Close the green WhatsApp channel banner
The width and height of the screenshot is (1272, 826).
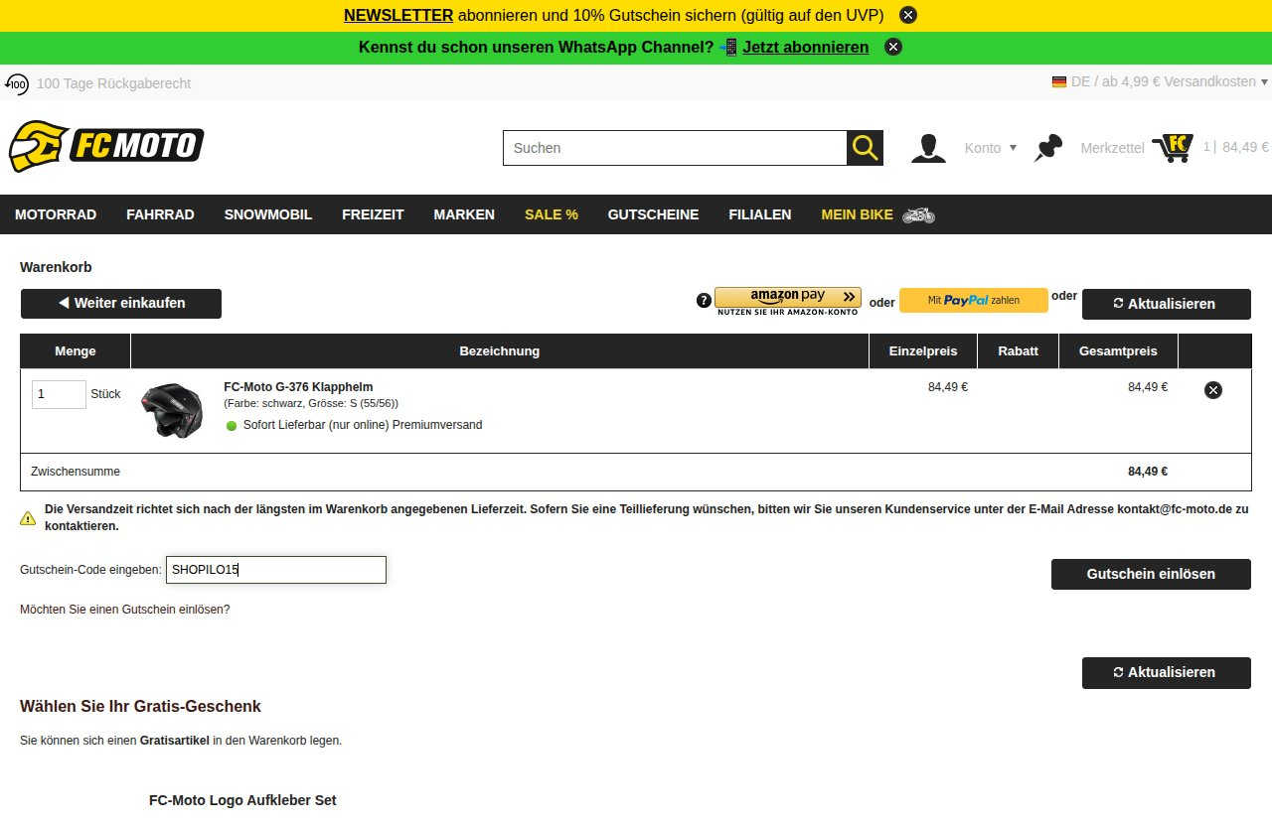pyautogui.click(x=893, y=47)
